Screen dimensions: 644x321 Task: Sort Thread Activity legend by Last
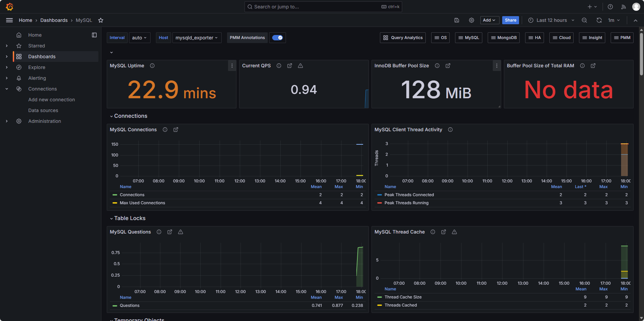(x=580, y=187)
